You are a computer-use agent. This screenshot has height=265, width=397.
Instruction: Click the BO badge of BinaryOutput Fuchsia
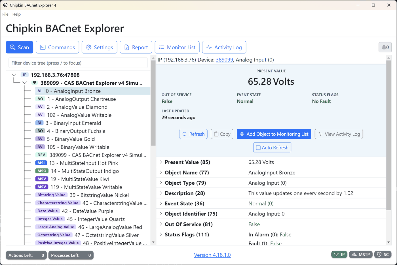coord(40,131)
